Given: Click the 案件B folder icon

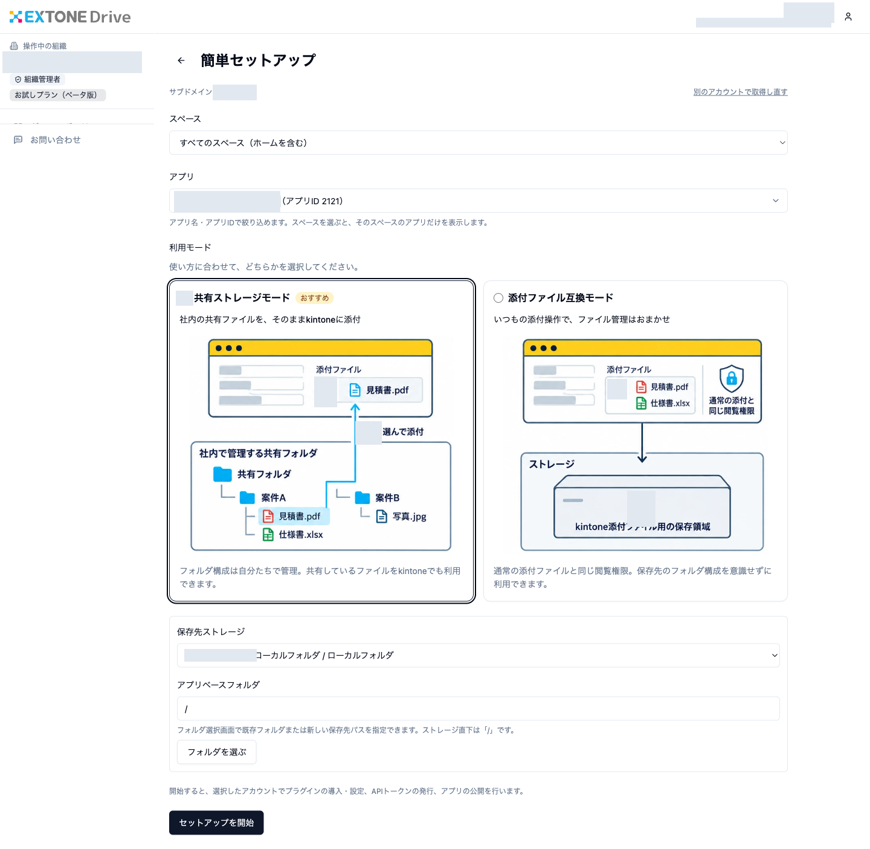Looking at the screenshot, I should pos(362,498).
